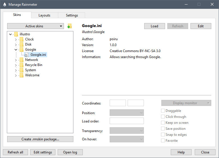Click the Google folder icon
Viewport: 219px width, 158px height.
click(x=21, y=50)
